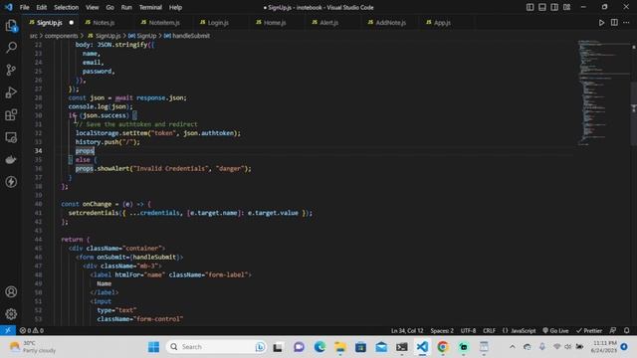Click the unsaved dot on SignUp.js tab
The height and width of the screenshot is (358, 637).
tap(72, 23)
